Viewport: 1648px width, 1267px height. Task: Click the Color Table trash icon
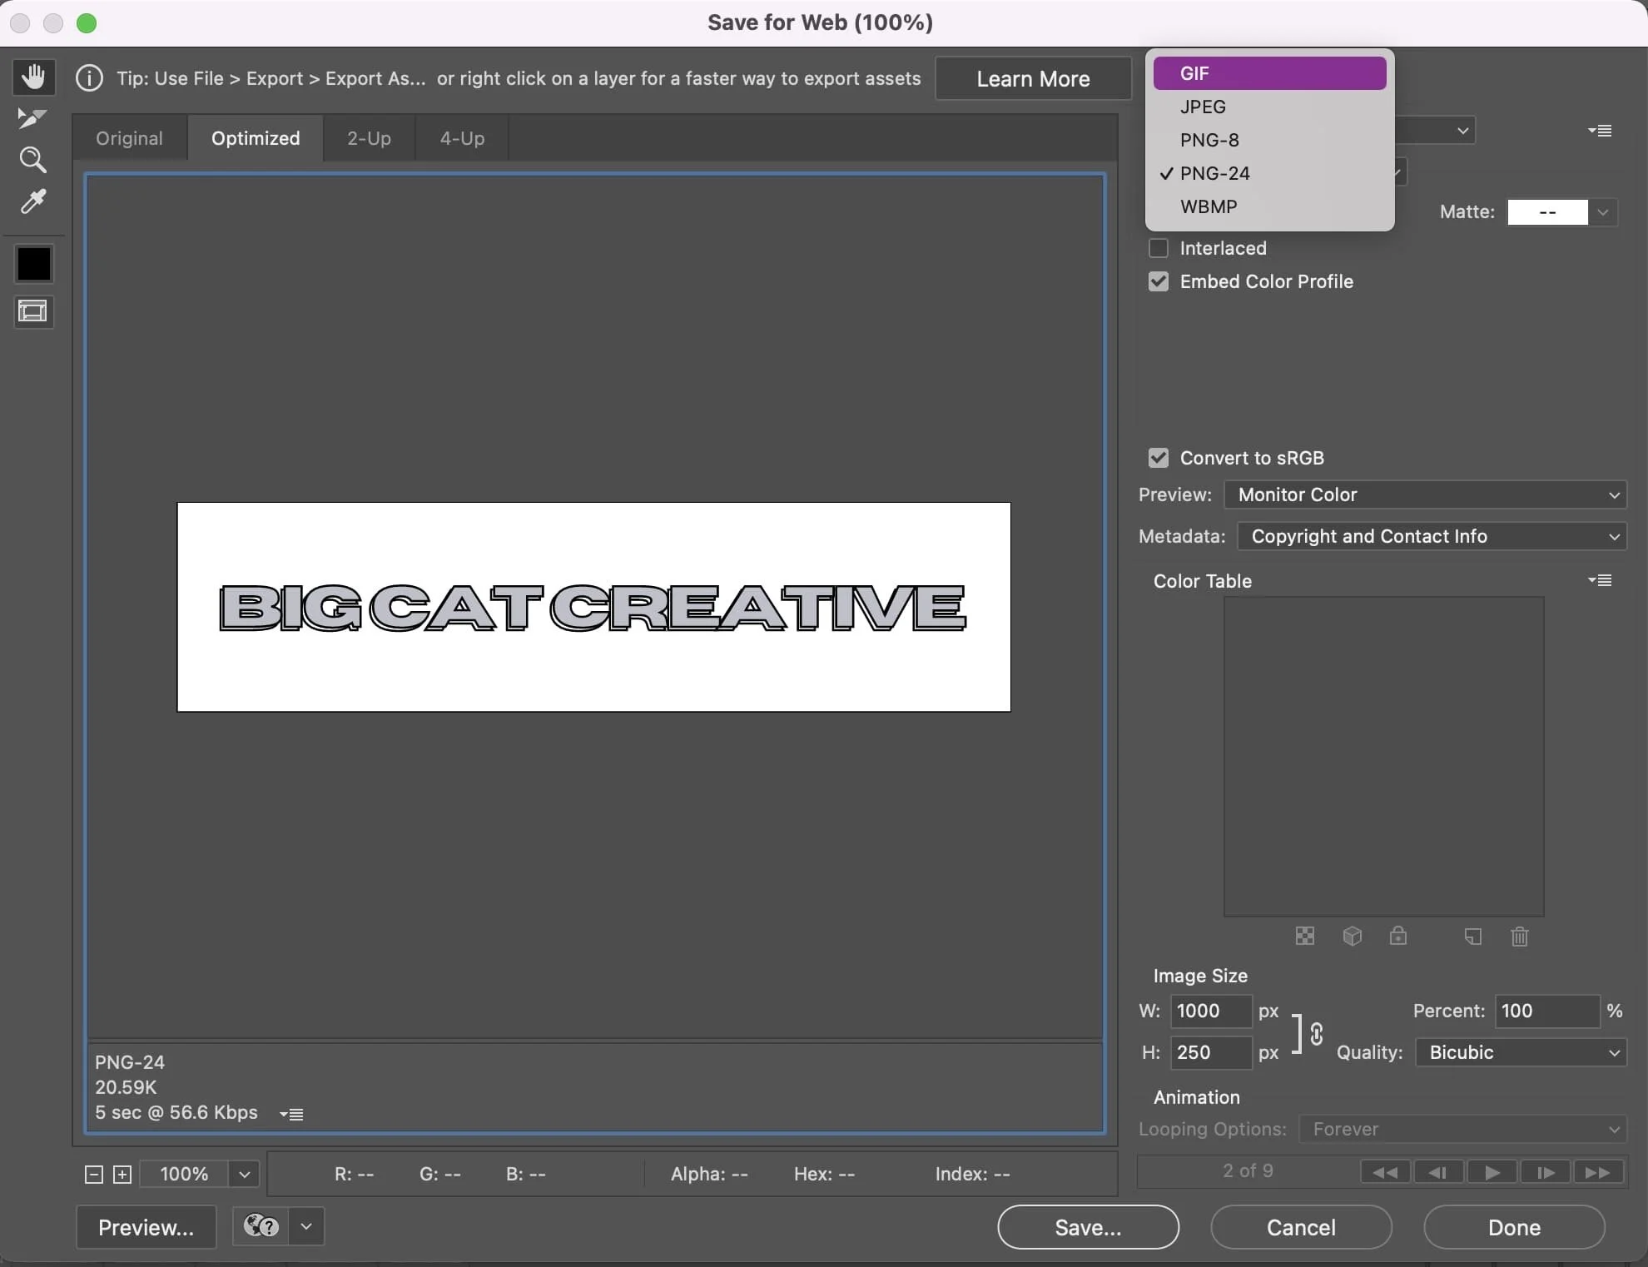[1520, 937]
